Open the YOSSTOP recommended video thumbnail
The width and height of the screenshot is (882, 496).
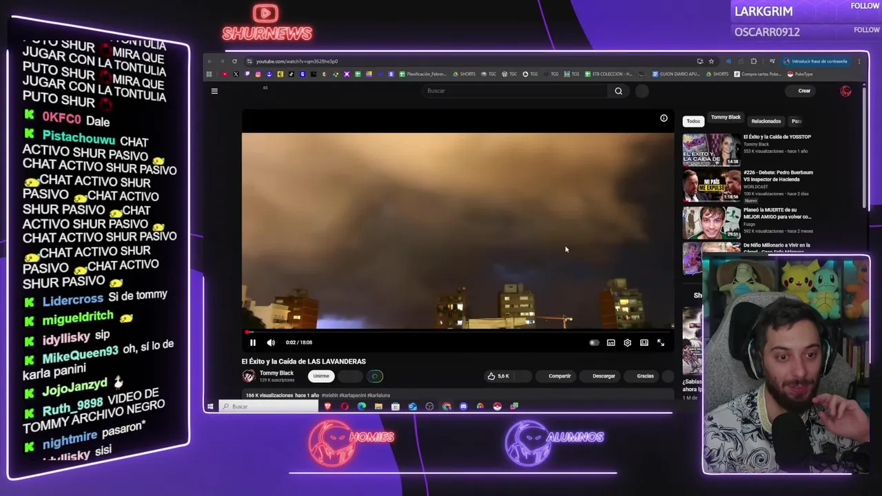coord(712,150)
